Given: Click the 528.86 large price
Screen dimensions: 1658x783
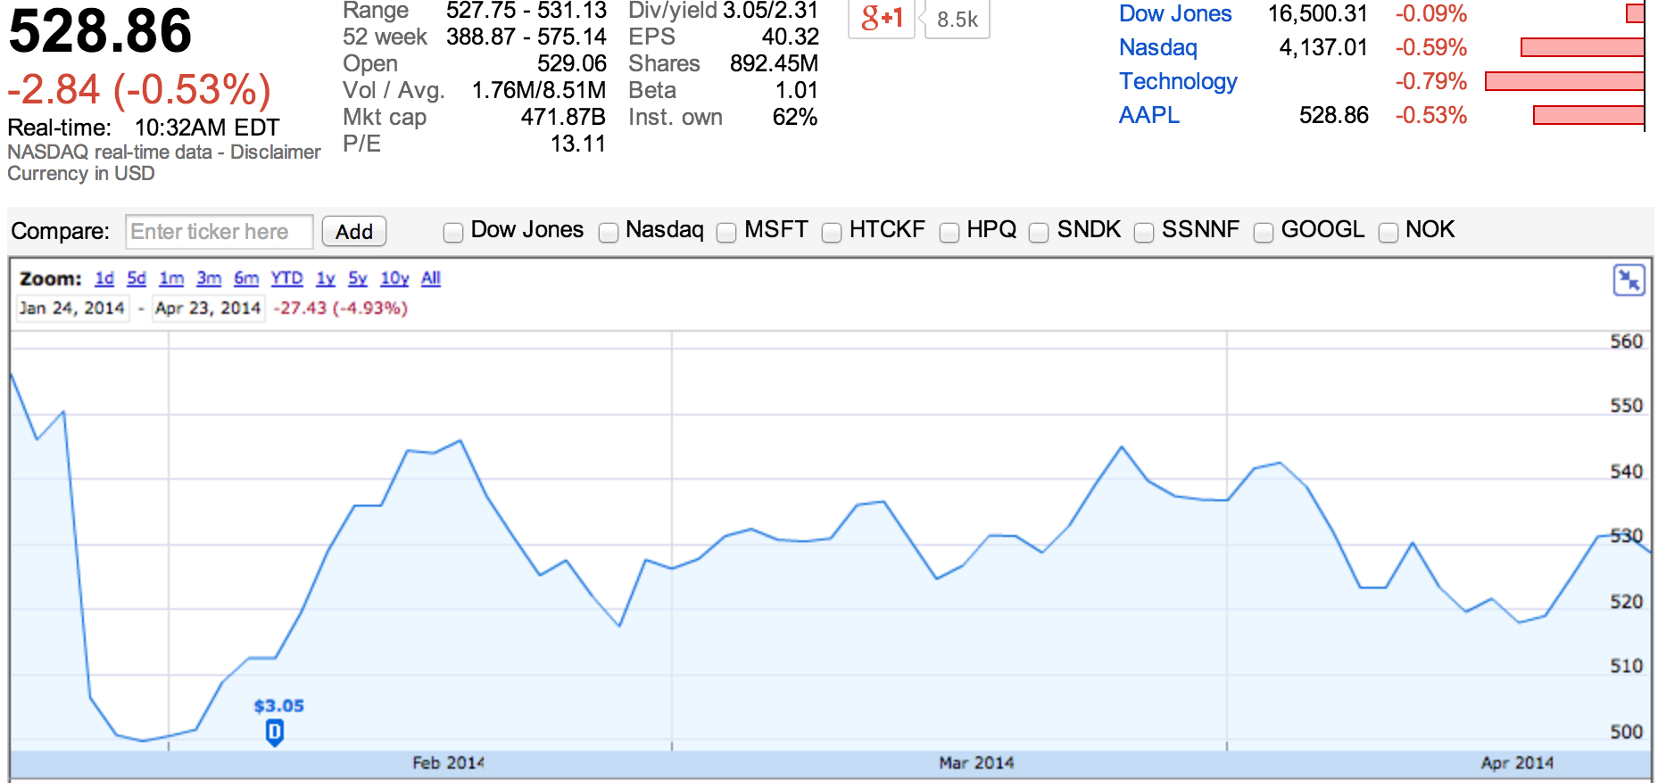Looking at the screenshot, I should [x=100, y=30].
